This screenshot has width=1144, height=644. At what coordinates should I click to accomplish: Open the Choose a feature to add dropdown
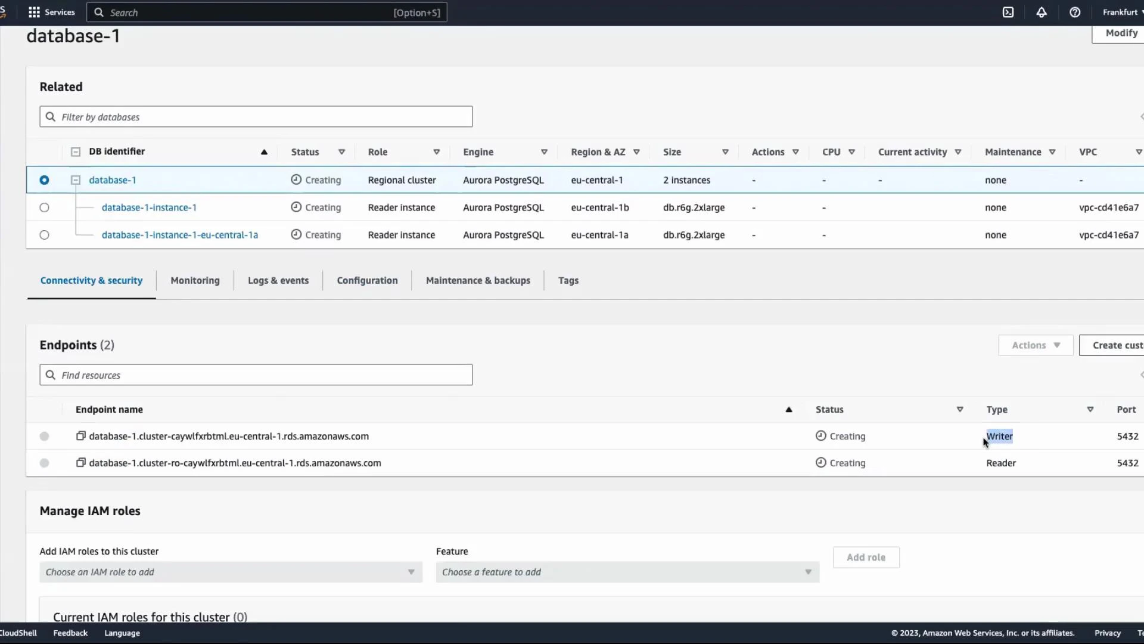627,572
